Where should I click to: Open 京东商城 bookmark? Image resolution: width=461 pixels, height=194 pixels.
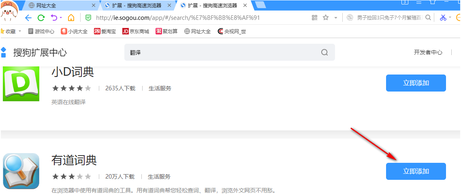136,32
